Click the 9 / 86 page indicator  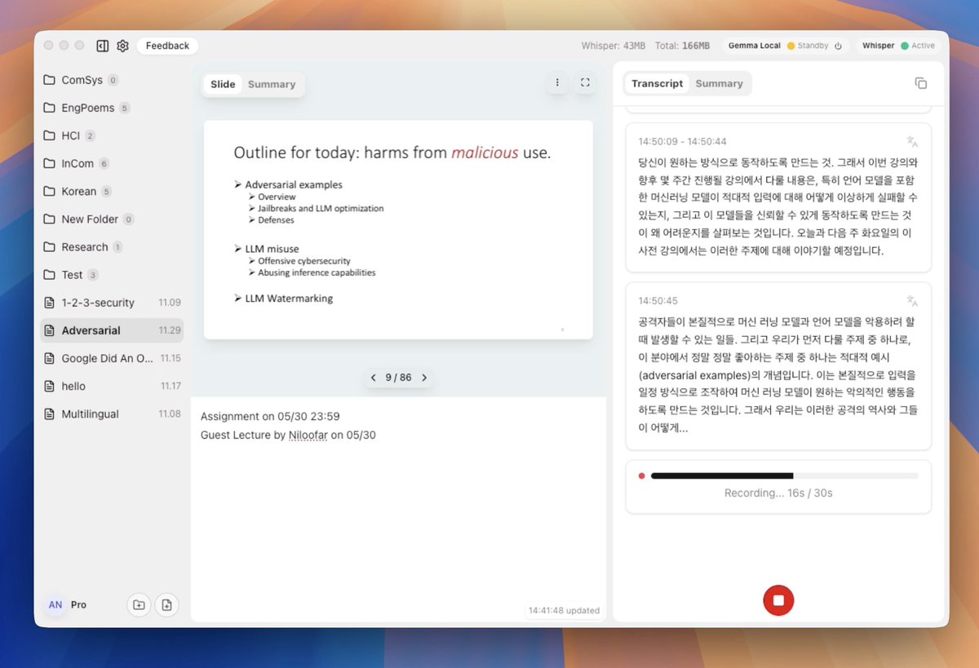[x=398, y=378]
